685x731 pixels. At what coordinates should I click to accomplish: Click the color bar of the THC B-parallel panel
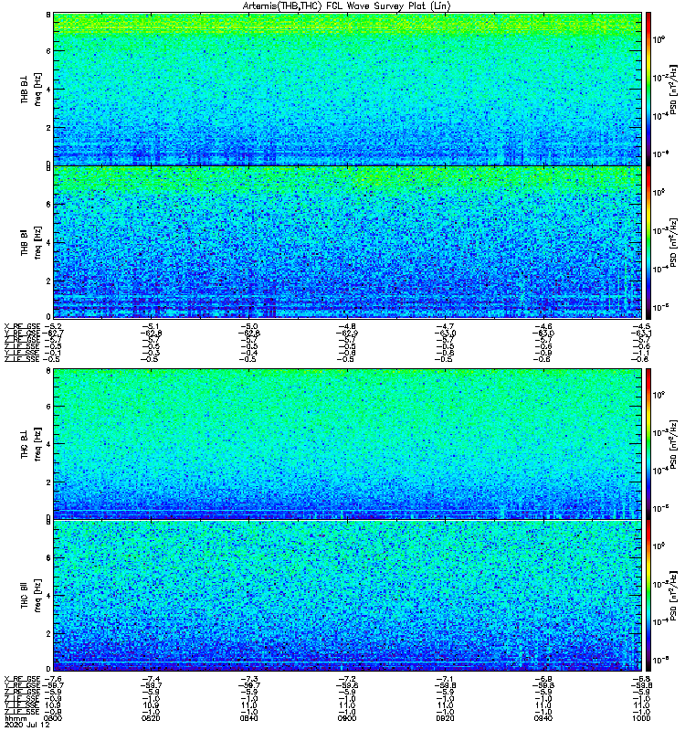[648, 596]
